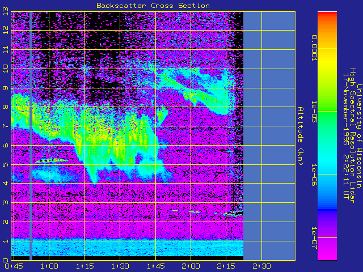Click the altitude 7 axis label
363x272 pixels.
(x=5, y=126)
